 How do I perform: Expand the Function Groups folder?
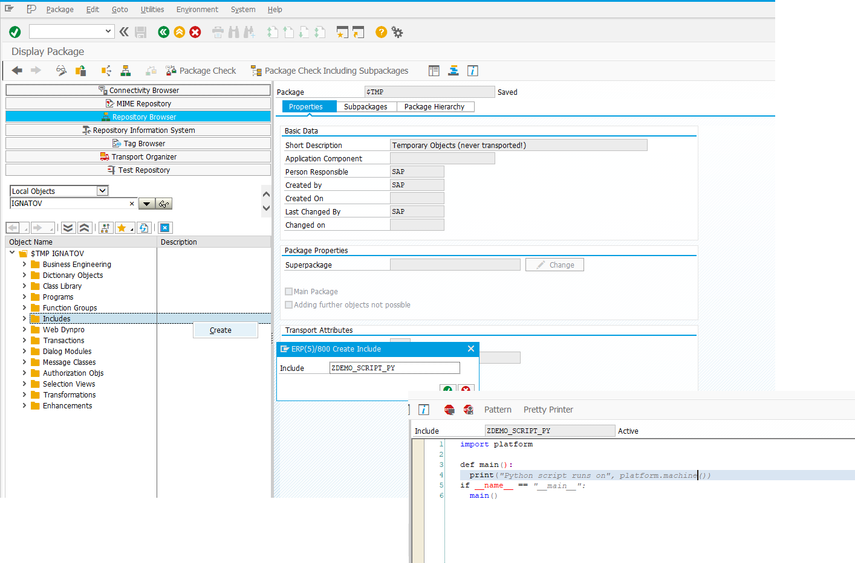click(24, 307)
